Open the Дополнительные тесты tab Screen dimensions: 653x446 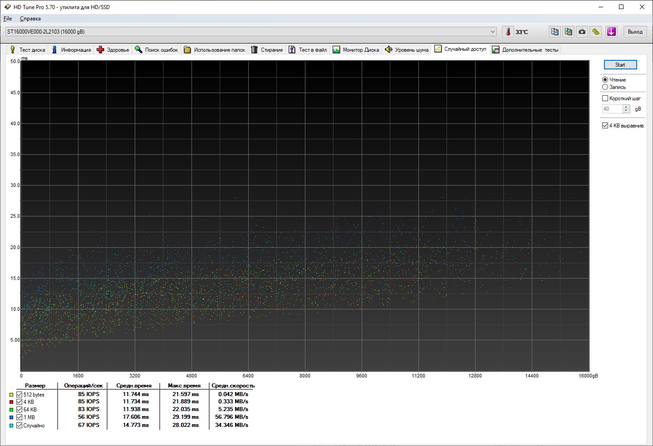[x=525, y=50]
